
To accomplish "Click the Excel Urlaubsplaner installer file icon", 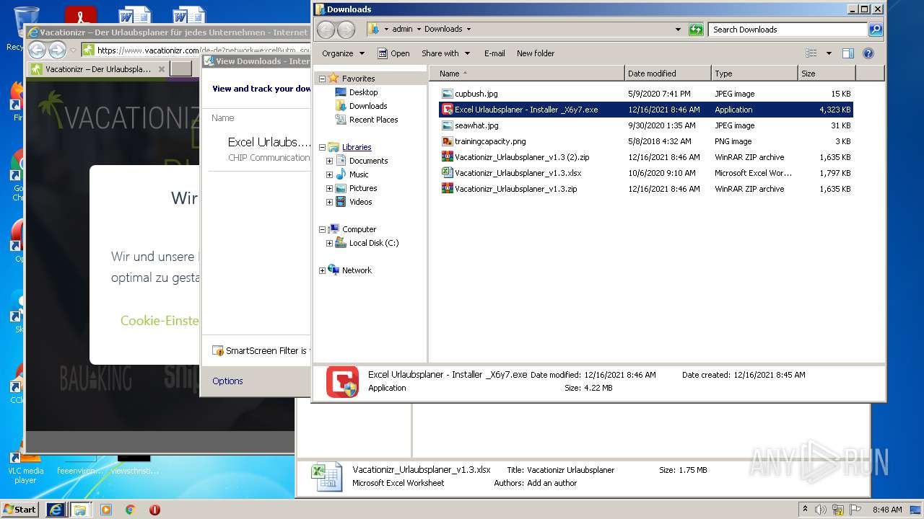I will (x=447, y=110).
